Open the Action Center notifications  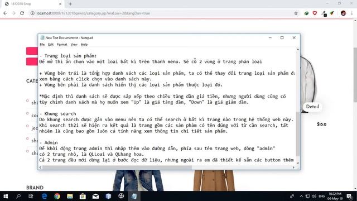(350, 196)
